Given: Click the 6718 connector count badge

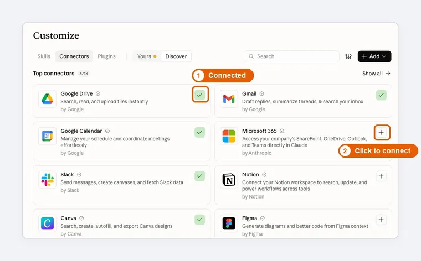Looking at the screenshot, I should coord(84,74).
